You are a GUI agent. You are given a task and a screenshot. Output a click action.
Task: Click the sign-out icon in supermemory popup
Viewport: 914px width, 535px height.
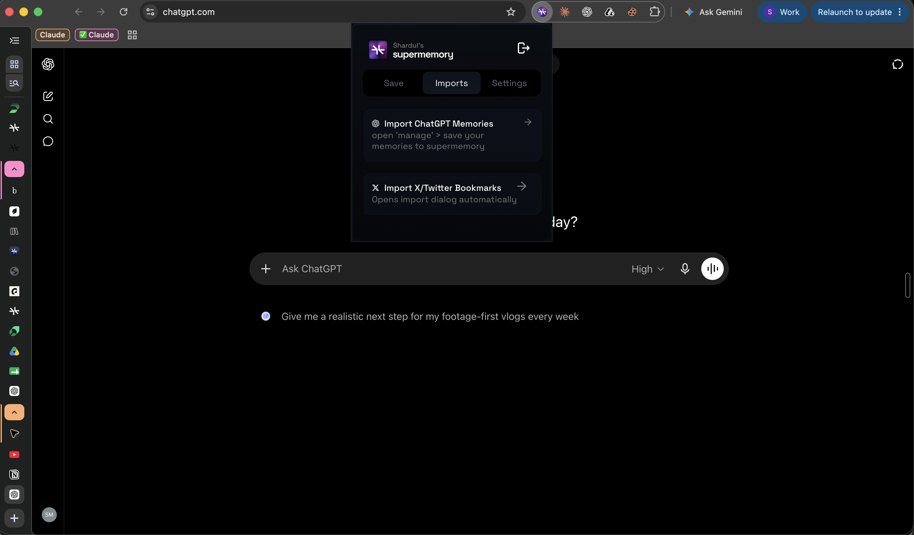tap(523, 48)
